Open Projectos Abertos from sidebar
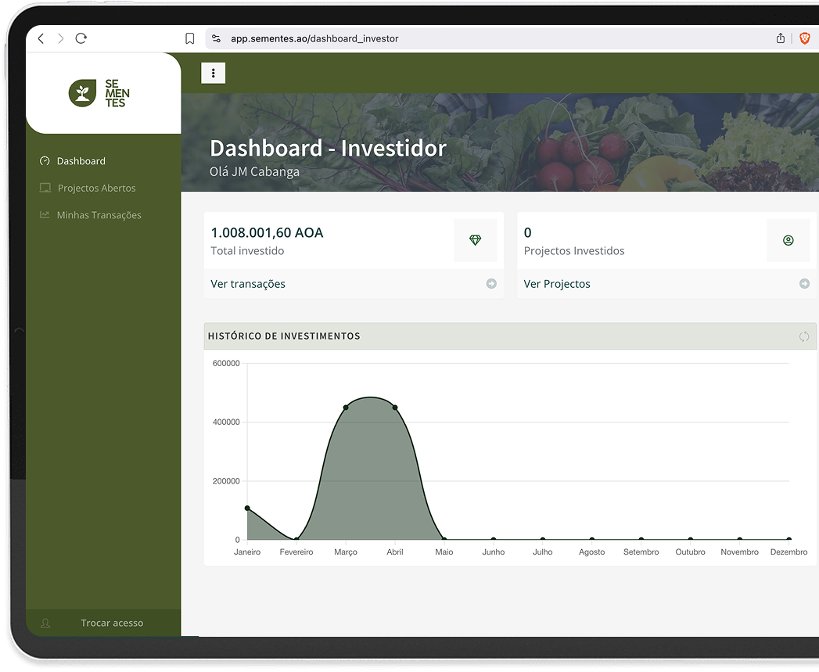The image size is (819, 672). pyautogui.click(x=96, y=189)
